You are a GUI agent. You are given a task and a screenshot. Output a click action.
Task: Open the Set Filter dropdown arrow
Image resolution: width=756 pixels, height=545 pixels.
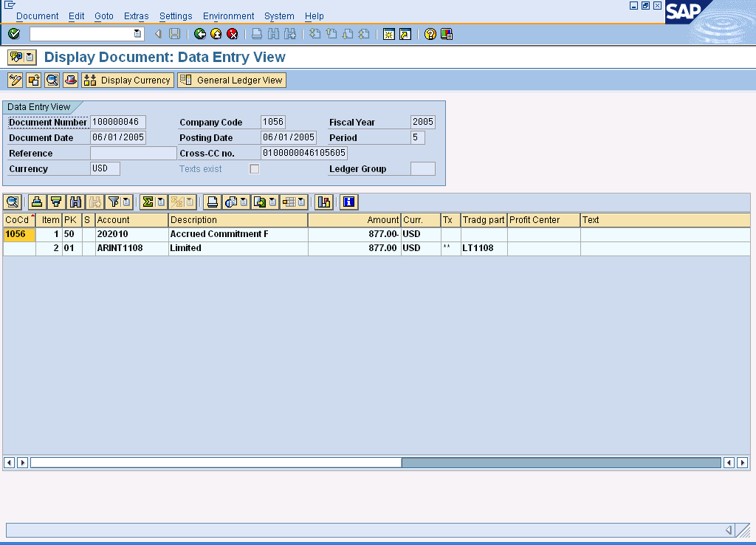click(x=126, y=202)
